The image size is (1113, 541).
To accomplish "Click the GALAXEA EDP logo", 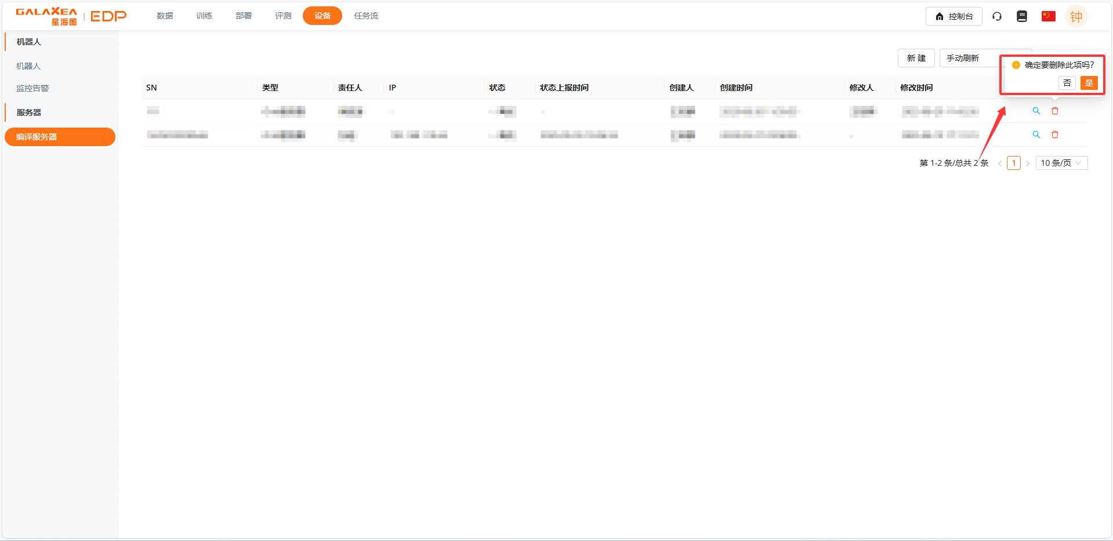I will tap(71, 16).
